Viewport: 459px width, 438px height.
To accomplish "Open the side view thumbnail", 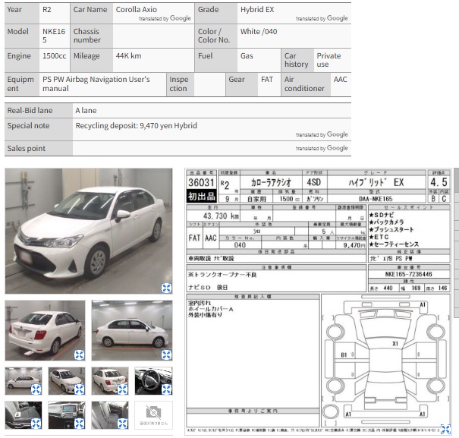I will (x=132, y=330).
